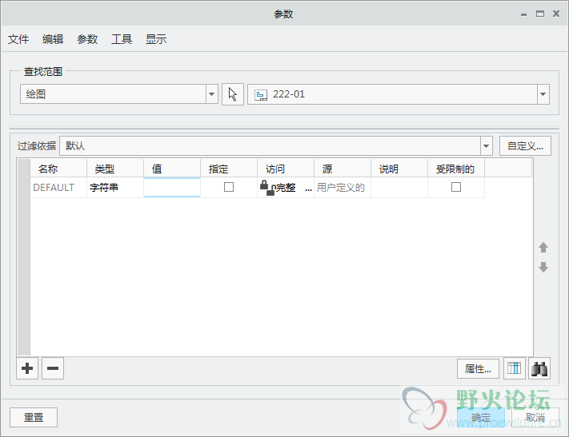This screenshot has width=569, height=437.
Task: Click the 名称 column header
Action: (x=58, y=169)
